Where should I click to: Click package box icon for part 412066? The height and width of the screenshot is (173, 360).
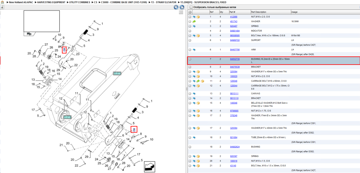coord(198,17)
